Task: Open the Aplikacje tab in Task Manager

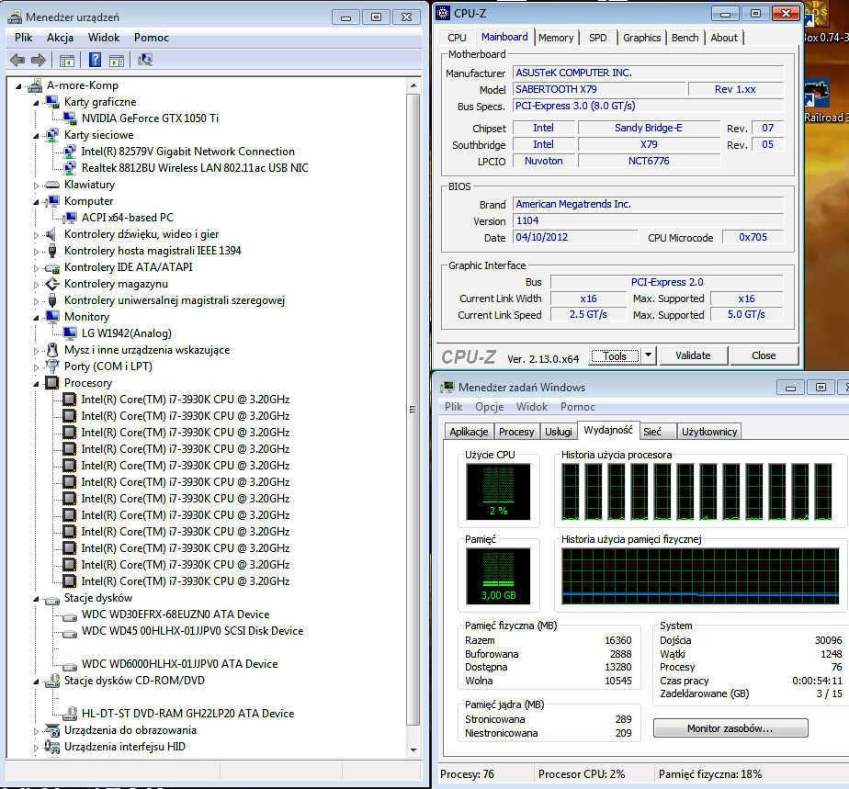Action: pyautogui.click(x=469, y=432)
